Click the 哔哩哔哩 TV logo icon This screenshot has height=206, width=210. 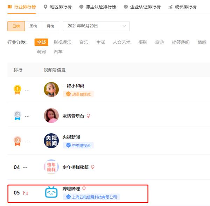tap(51, 193)
